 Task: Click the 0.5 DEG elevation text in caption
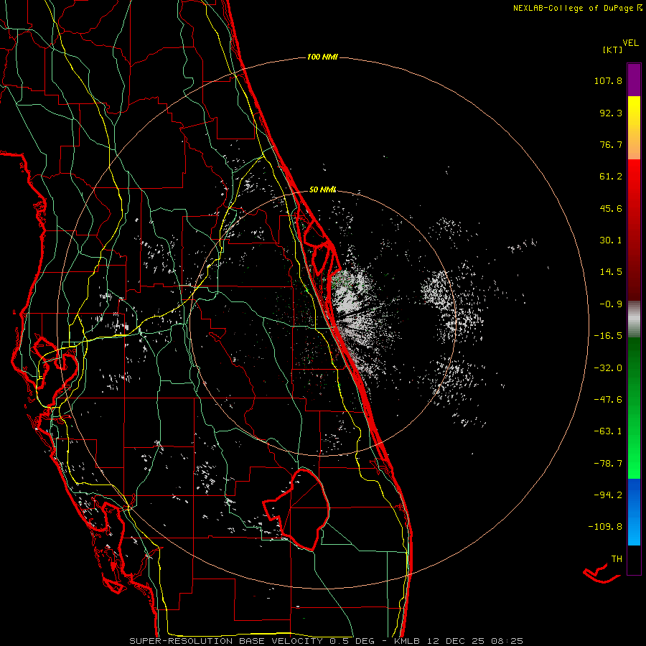(x=352, y=641)
